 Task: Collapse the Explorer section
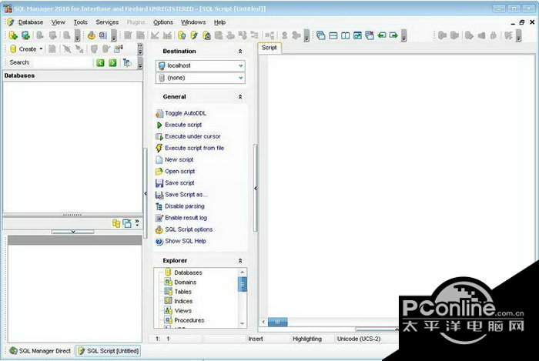click(240, 261)
